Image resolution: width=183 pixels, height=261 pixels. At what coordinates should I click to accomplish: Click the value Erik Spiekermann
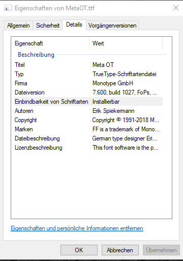click(113, 111)
